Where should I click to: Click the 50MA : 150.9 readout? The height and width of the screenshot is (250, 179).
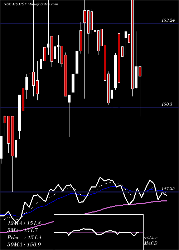point(24,245)
